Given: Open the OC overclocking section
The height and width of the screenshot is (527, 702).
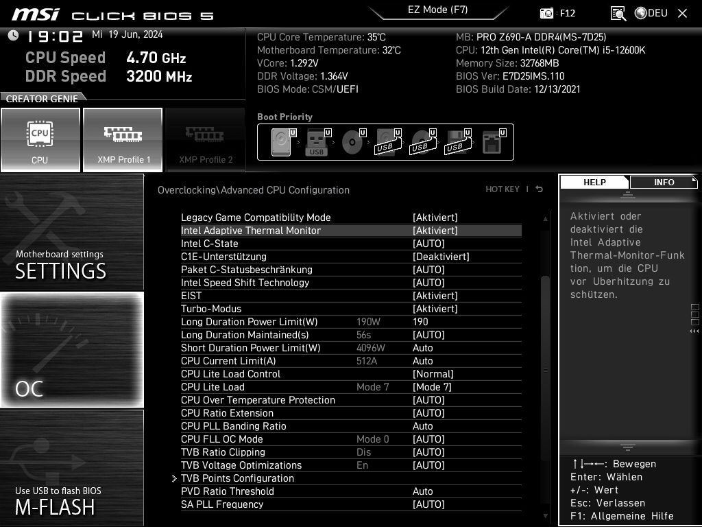Looking at the screenshot, I should coord(72,349).
